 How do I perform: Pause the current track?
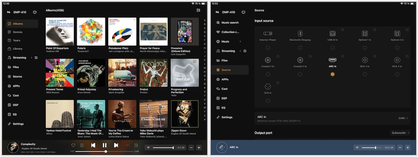tap(104, 145)
